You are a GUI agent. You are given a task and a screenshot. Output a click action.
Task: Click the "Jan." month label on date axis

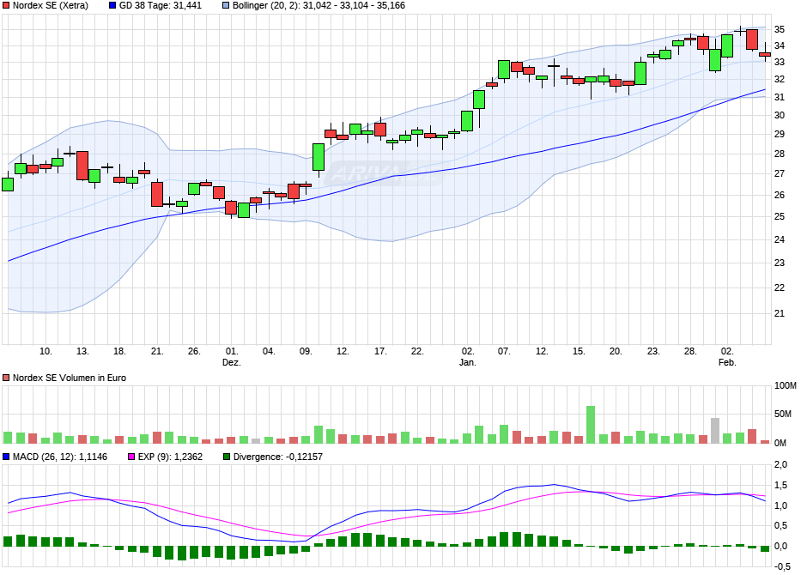pos(467,362)
